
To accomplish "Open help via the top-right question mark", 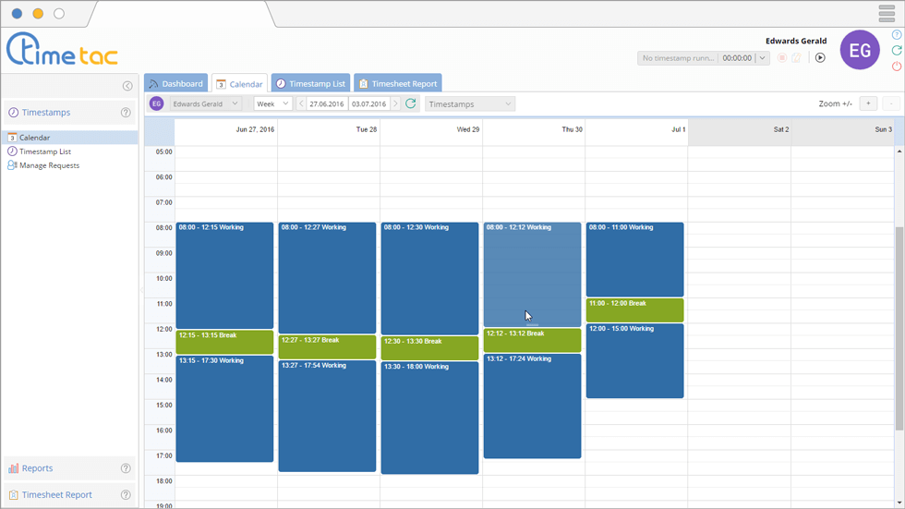I will (896, 35).
